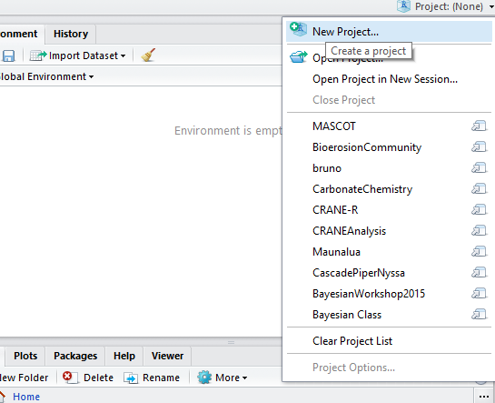
Task: Click new session icon beside CRANE-R
Action: coord(479,209)
